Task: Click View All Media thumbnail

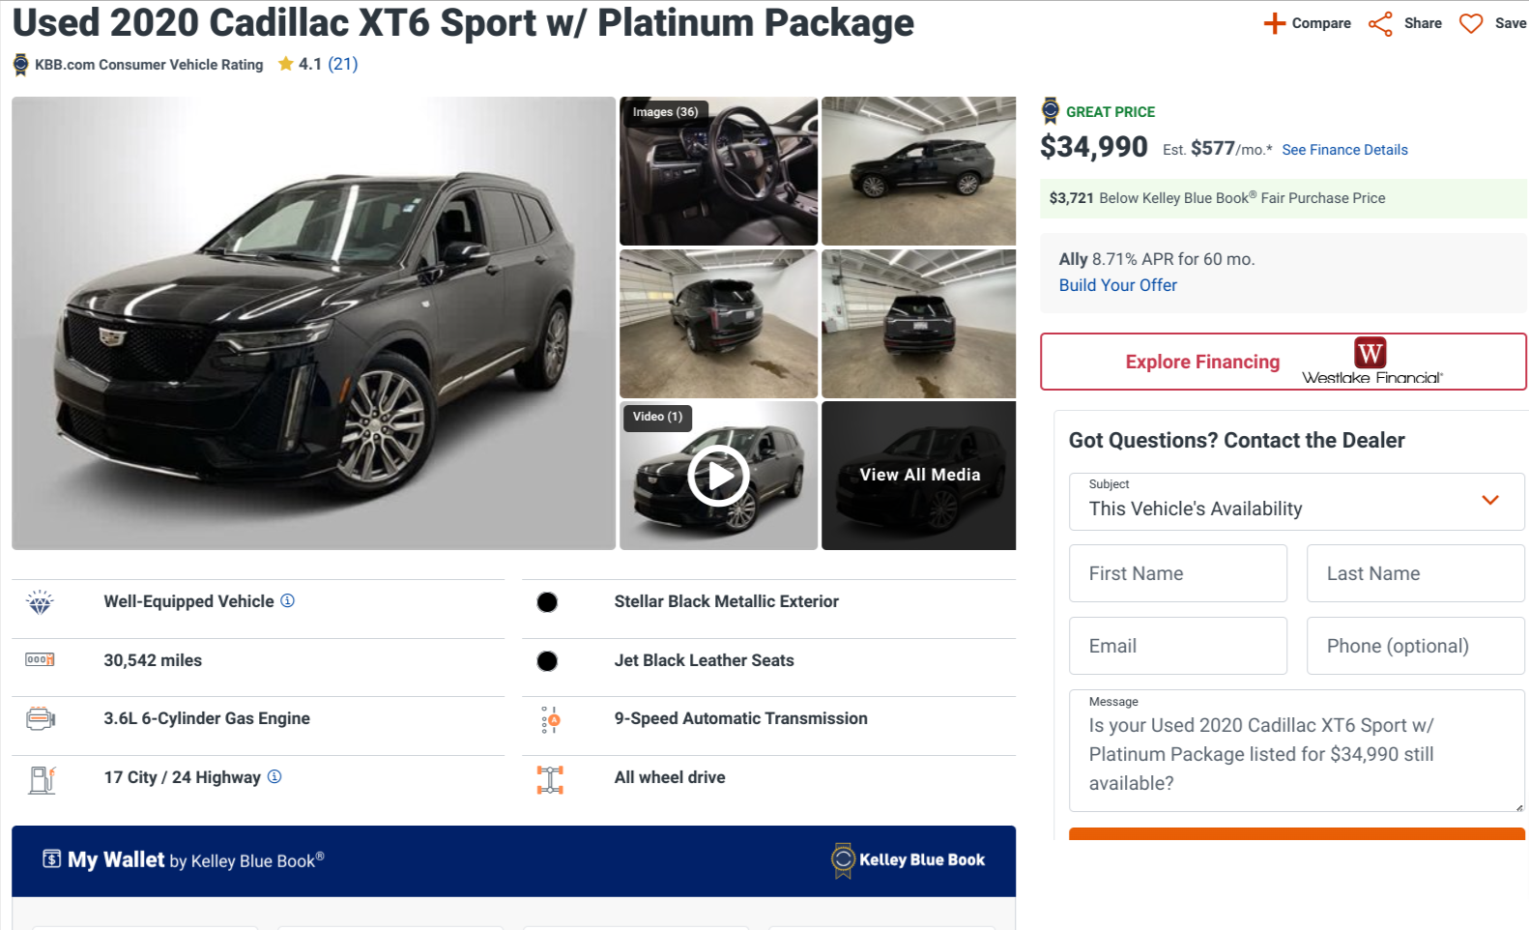Action: (x=919, y=475)
